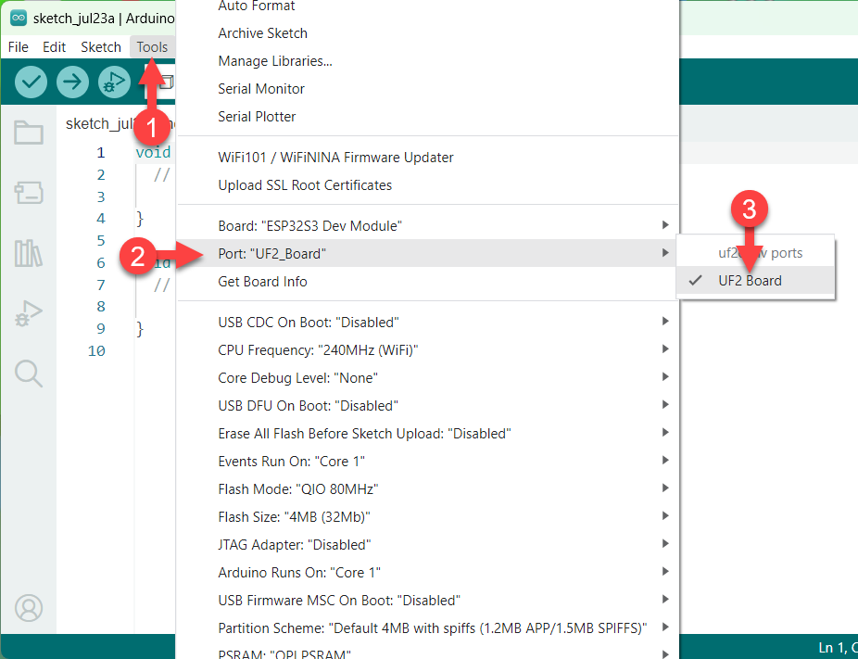Expand the Board: "ESP32S3 Dev Module" submenu
The width and height of the screenshot is (858, 659).
click(x=428, y=226)
